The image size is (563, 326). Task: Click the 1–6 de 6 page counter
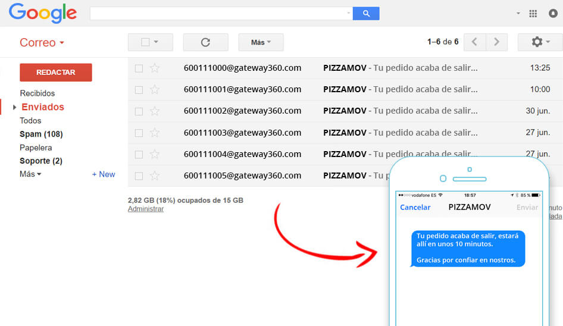(x=443, y=42)
